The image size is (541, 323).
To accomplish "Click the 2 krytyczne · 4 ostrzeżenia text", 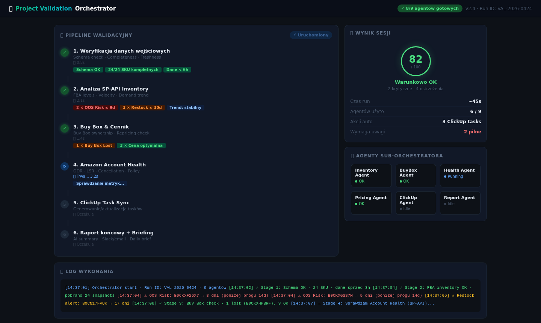I will pyautogui.click(x=416, y=89).
